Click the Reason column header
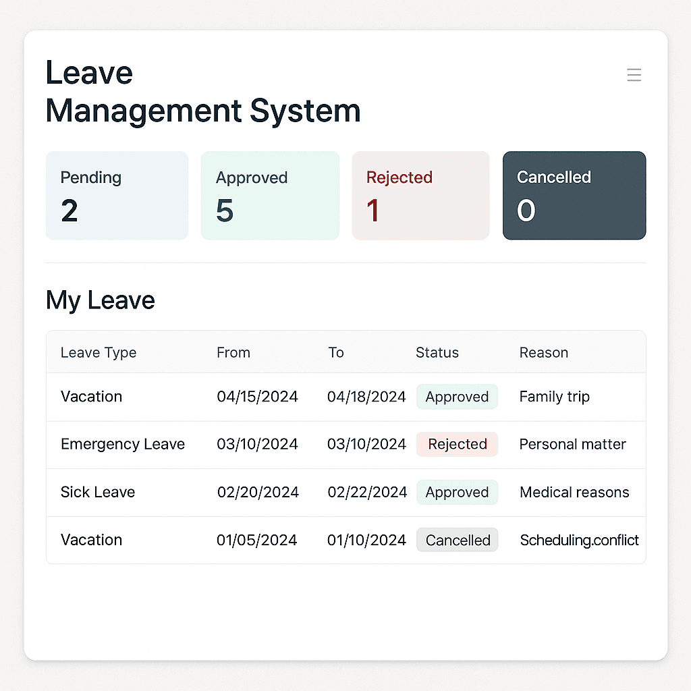The height and width of the screenshot is (691, 691). 544,352
